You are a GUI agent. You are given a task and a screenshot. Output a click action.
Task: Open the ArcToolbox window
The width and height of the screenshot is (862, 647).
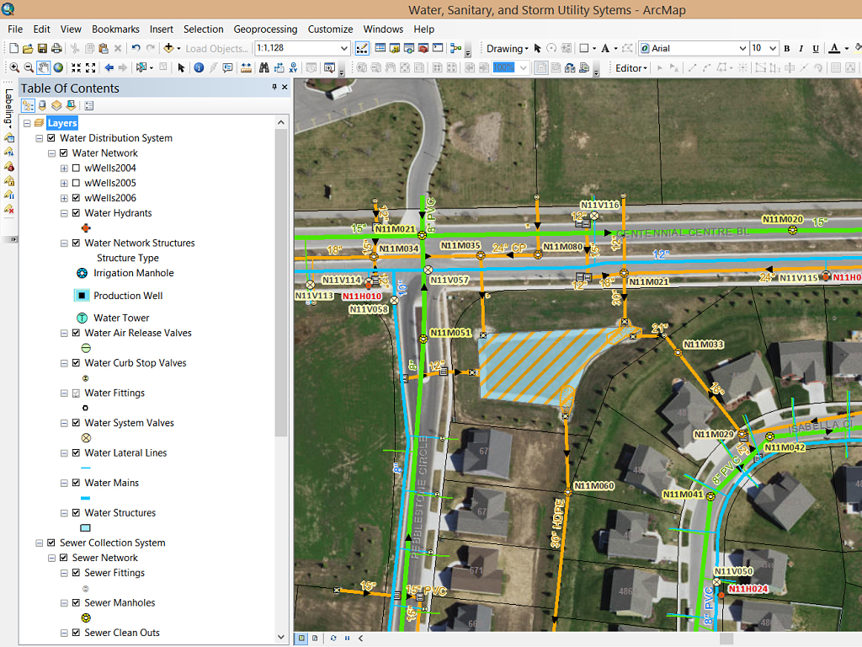[423, 48]
